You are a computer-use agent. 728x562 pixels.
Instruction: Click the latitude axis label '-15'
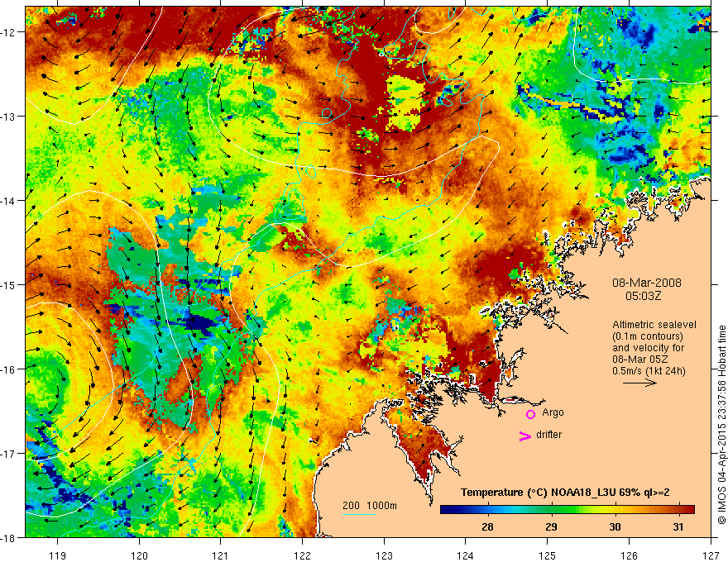(x=7, y=284)
